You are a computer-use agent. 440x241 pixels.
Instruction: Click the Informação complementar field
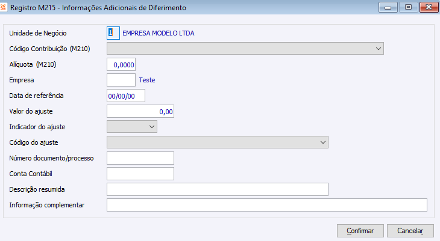[267, 205]
